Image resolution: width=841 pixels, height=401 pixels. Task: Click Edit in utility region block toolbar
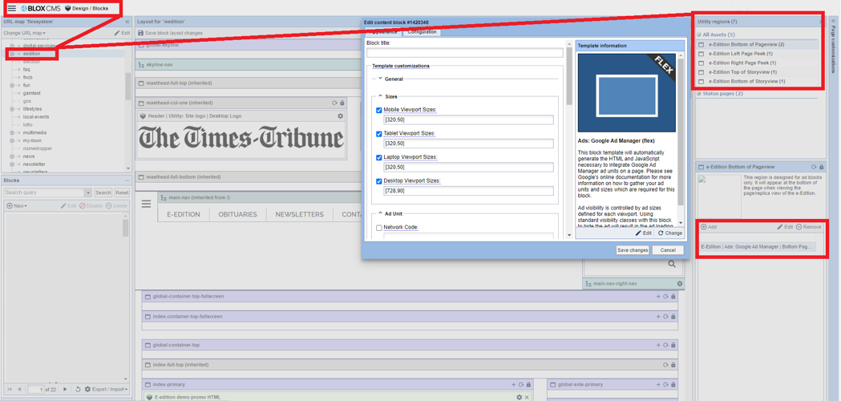click(785, 227)
